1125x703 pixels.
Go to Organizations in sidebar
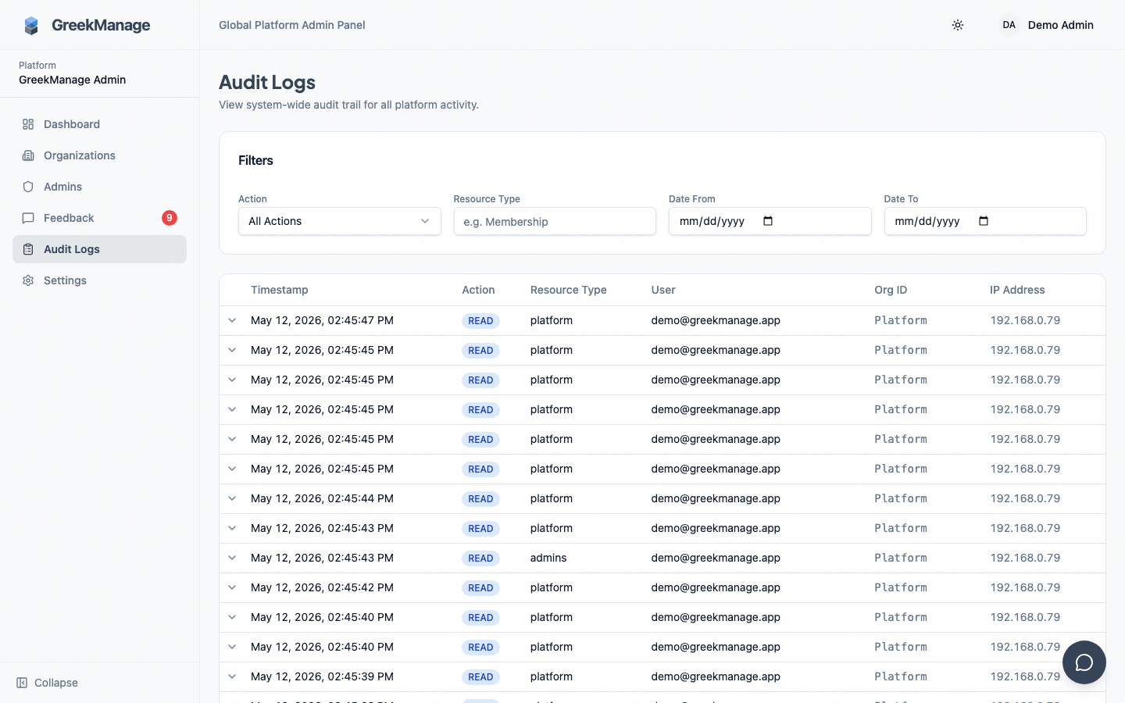(99, 155)
